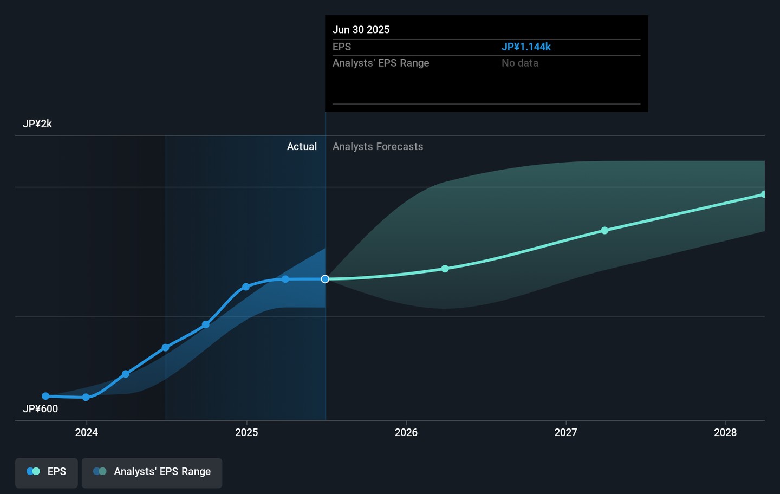This screenshot has width=780, height=494.
Task: Click the JP¥600 y-axis label
Action: pyautogui.click(x=40, y=409)
